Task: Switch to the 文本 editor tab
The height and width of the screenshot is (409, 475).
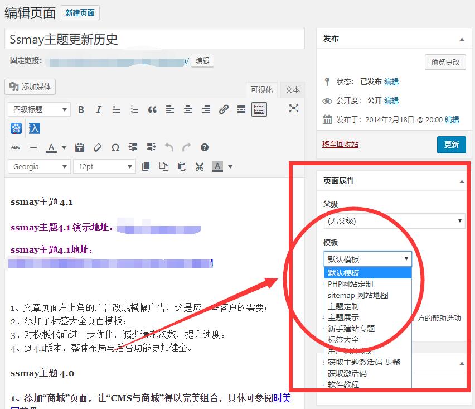Action: tap(292, 90)
